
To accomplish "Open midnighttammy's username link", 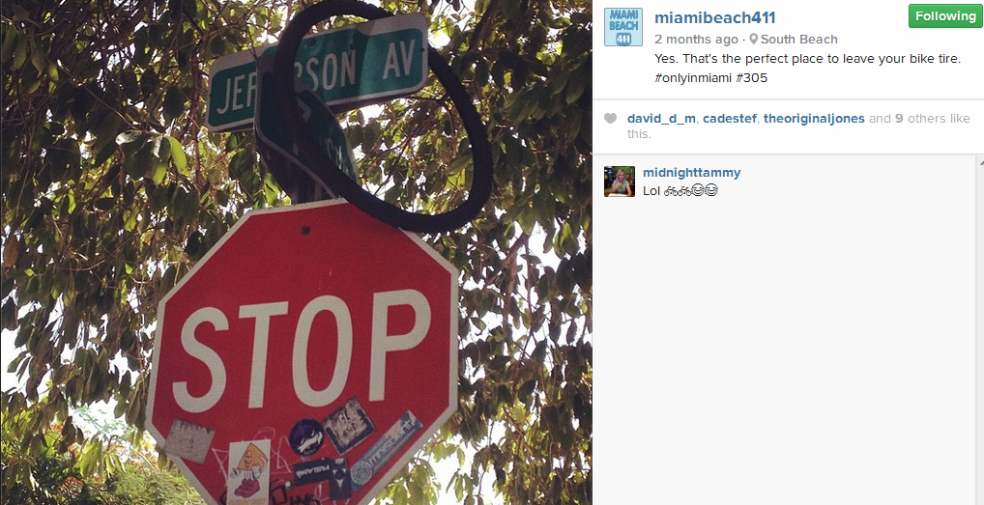I will (x=691, y=172).
